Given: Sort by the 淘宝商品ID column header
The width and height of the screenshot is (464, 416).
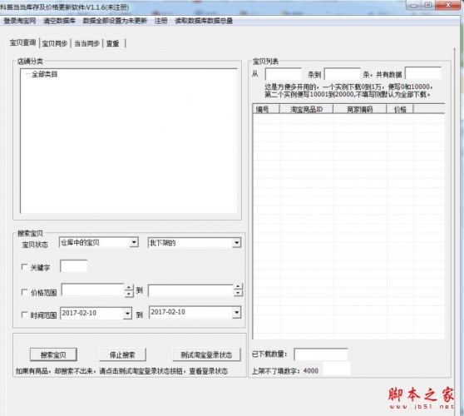Looking at the screenshot, I should (306, 109).
